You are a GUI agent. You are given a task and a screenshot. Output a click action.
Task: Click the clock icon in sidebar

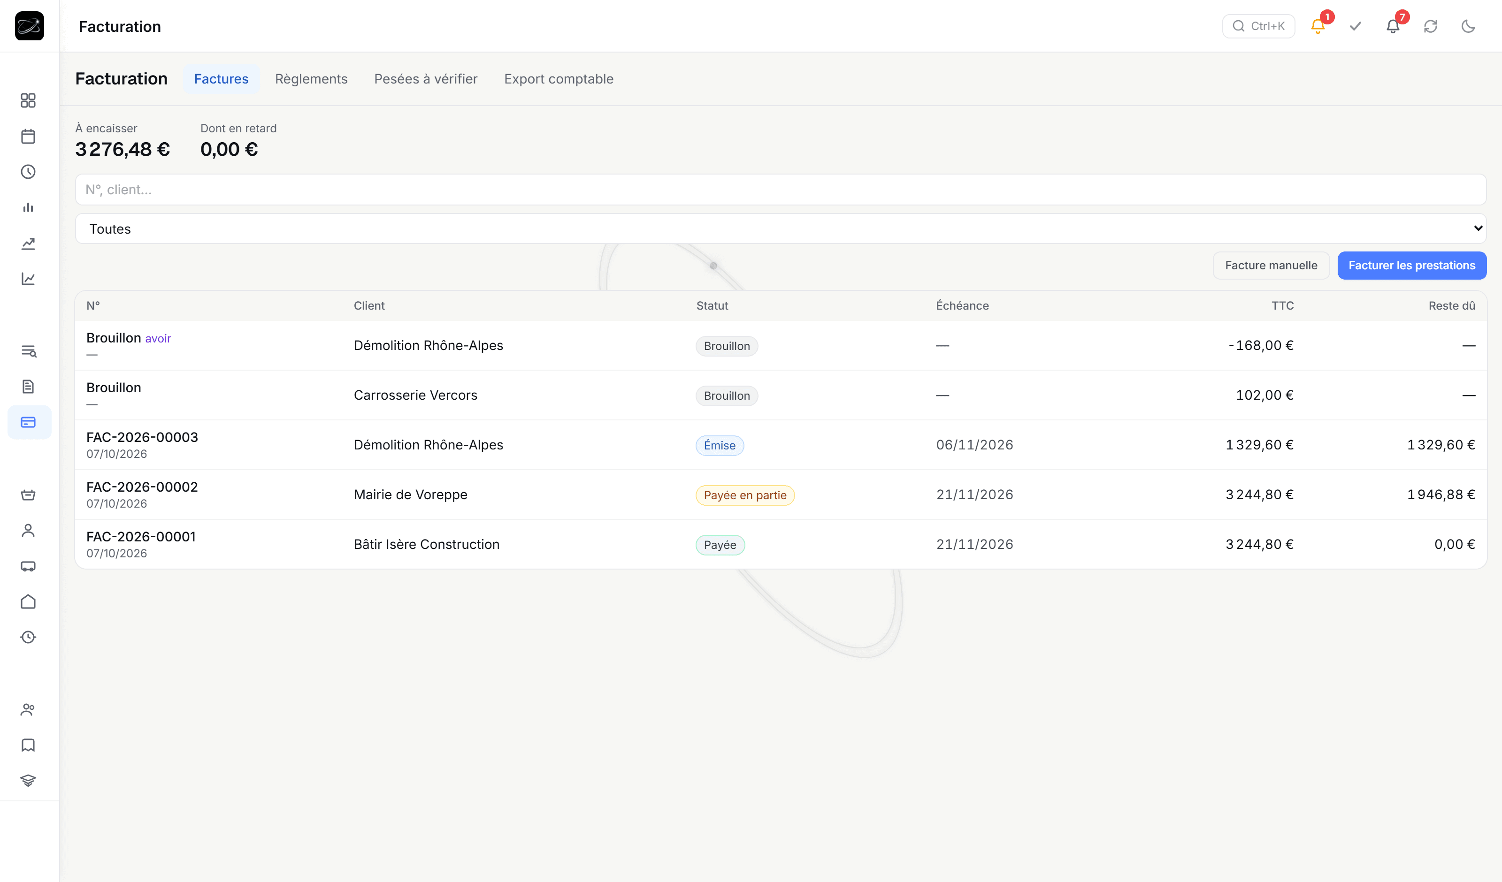coord(28,172)
